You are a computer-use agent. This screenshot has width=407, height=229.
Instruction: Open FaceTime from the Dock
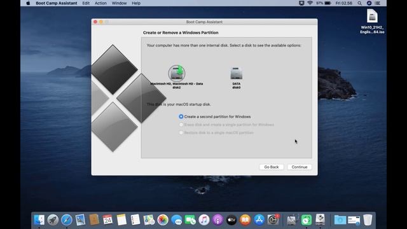(x=190, y=220)
